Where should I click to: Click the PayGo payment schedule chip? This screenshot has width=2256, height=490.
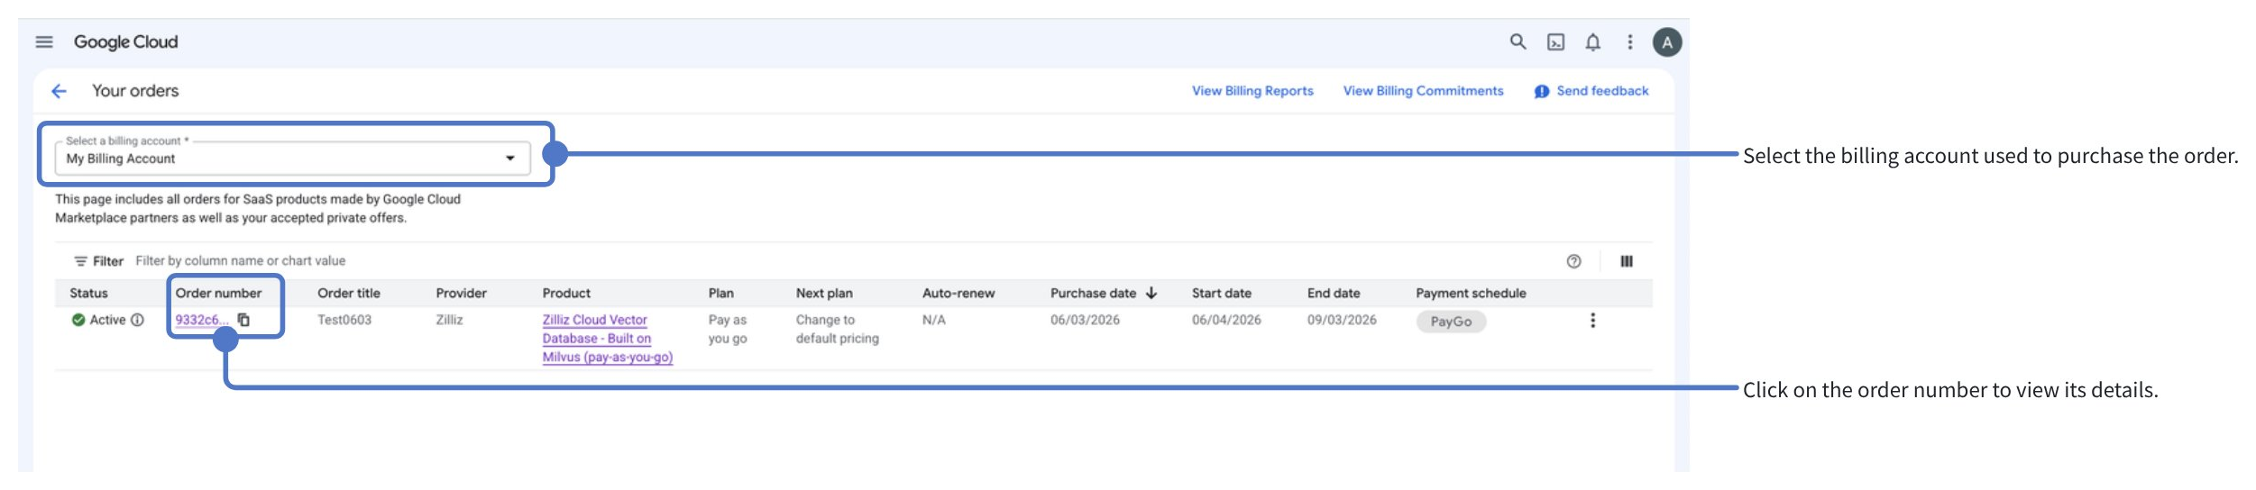coord(1451,322)
